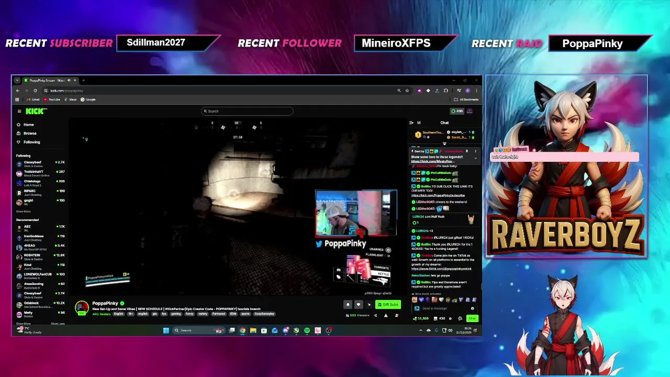Open Windows Start menu
Screen dimensions: 670x377
click(166, 330)
